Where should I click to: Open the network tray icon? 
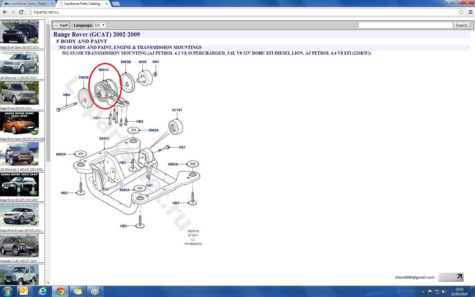(437, 292)
